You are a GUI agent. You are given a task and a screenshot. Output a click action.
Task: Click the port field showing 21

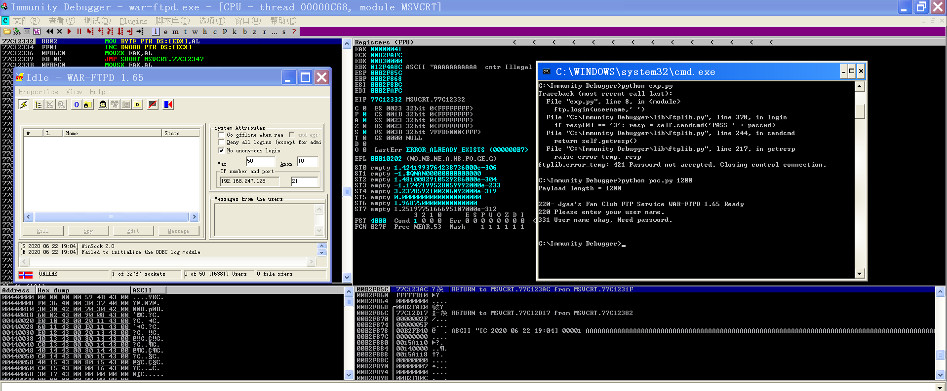(304, 181)
